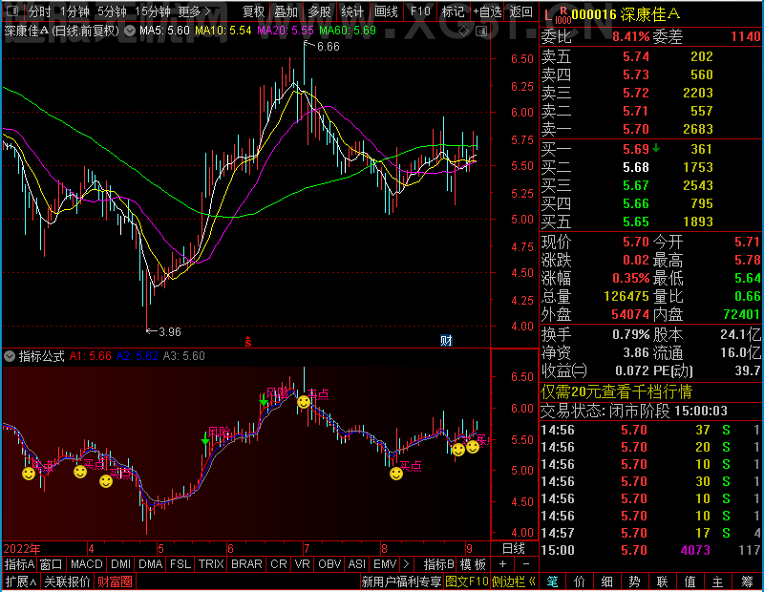Open the 窗口 indicator window options
The image size is (764, 592).
(52, 564)
